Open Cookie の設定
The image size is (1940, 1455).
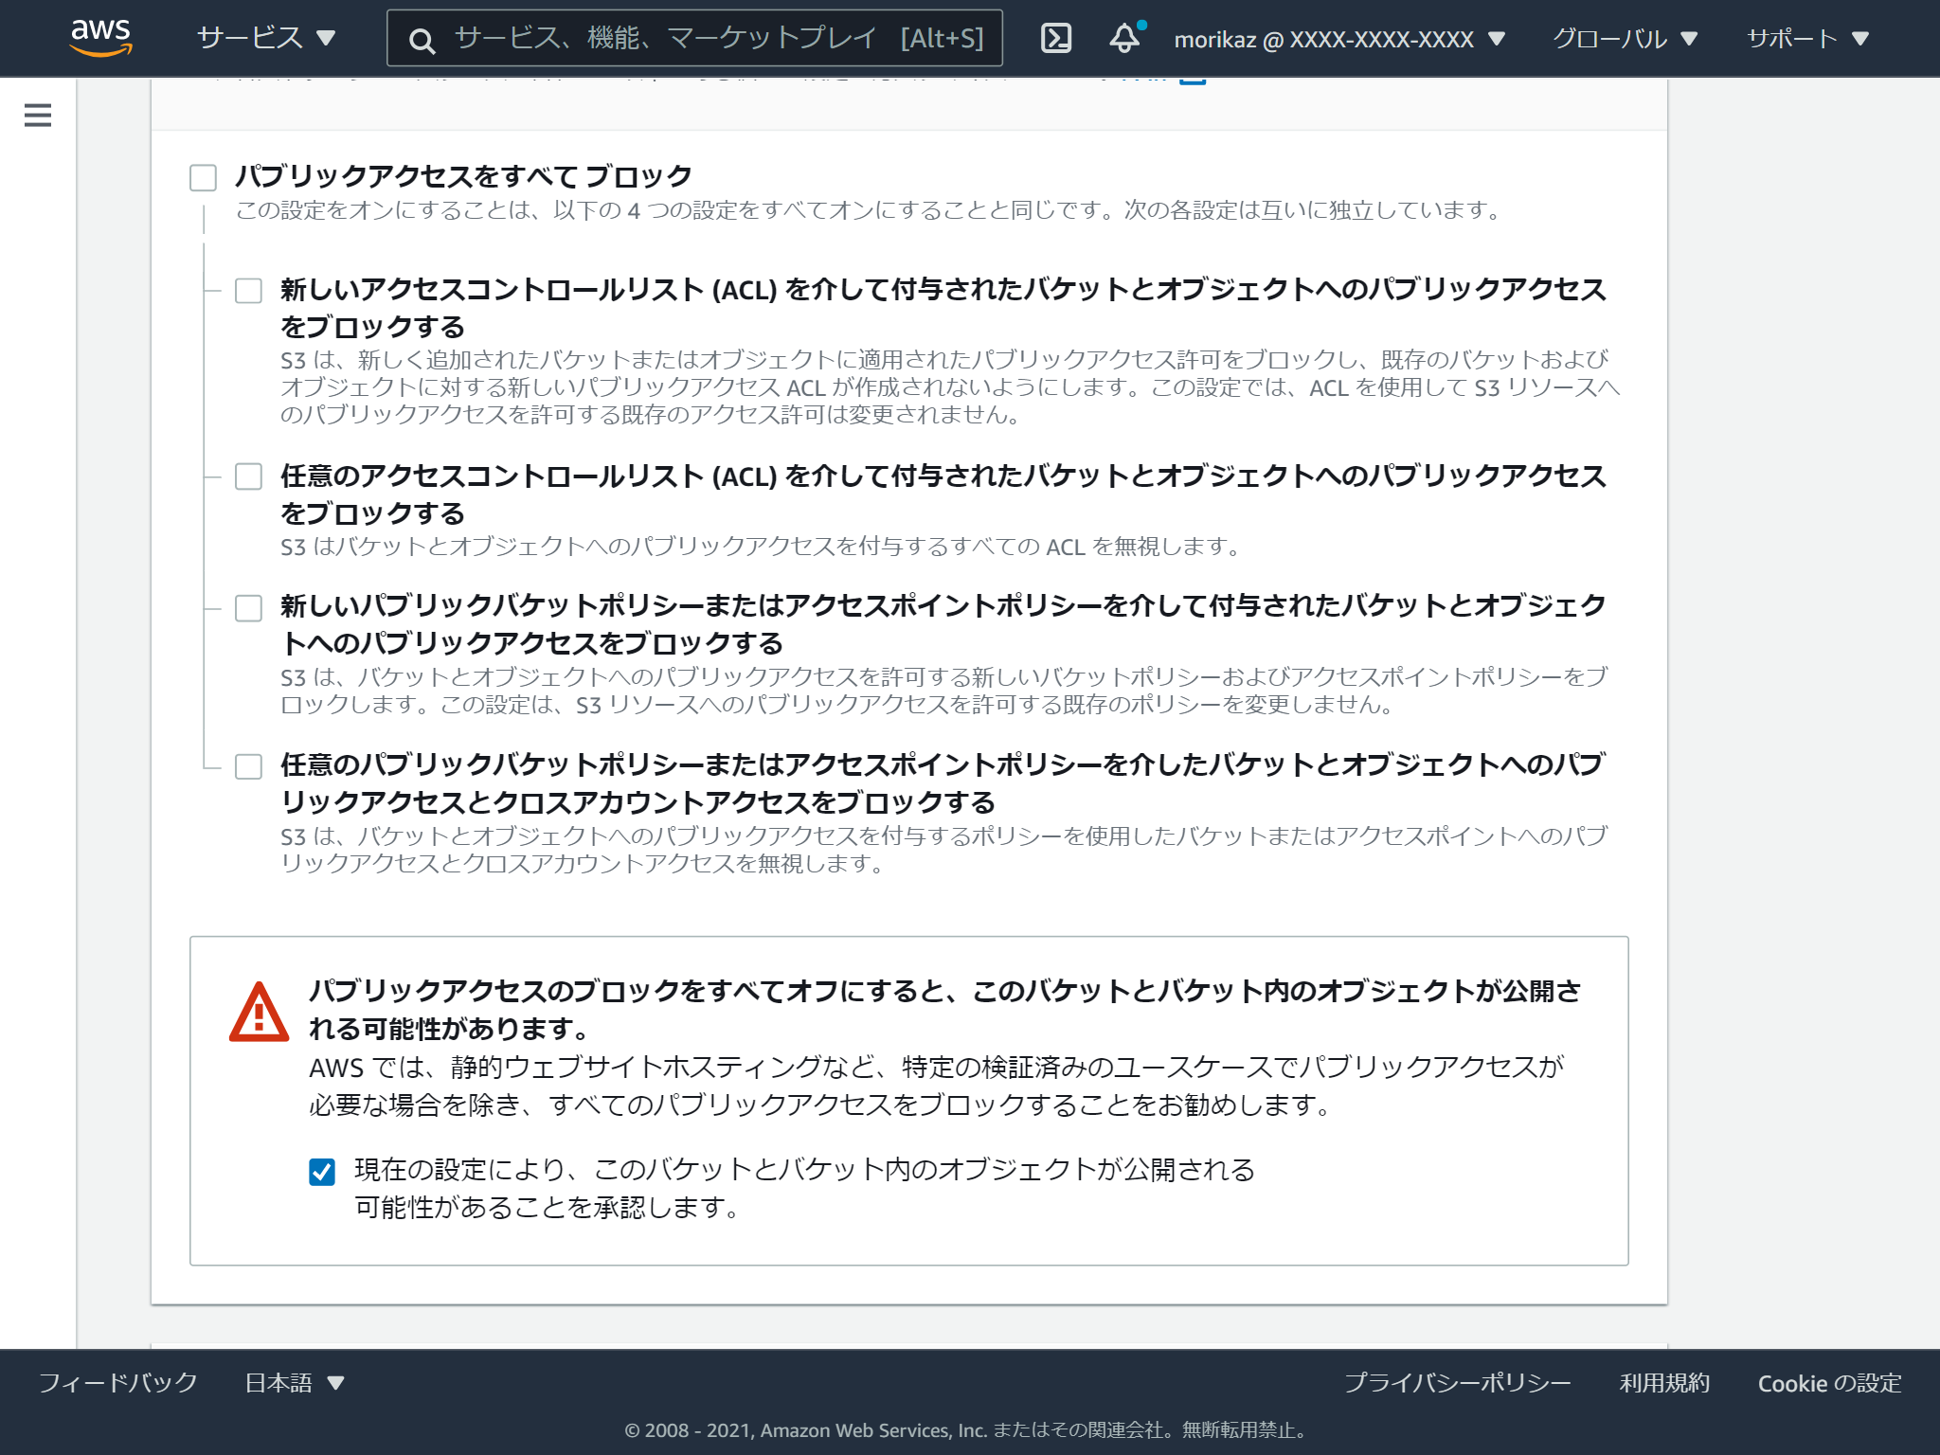(x=1828, y=1383)
